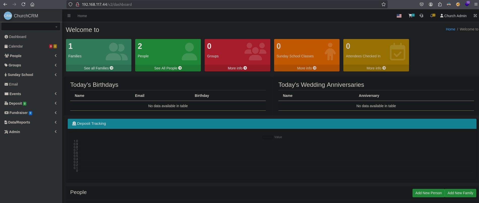Open Calendar from the sidebar
Viewport: 479px width, 203px height.
(16, 46)
